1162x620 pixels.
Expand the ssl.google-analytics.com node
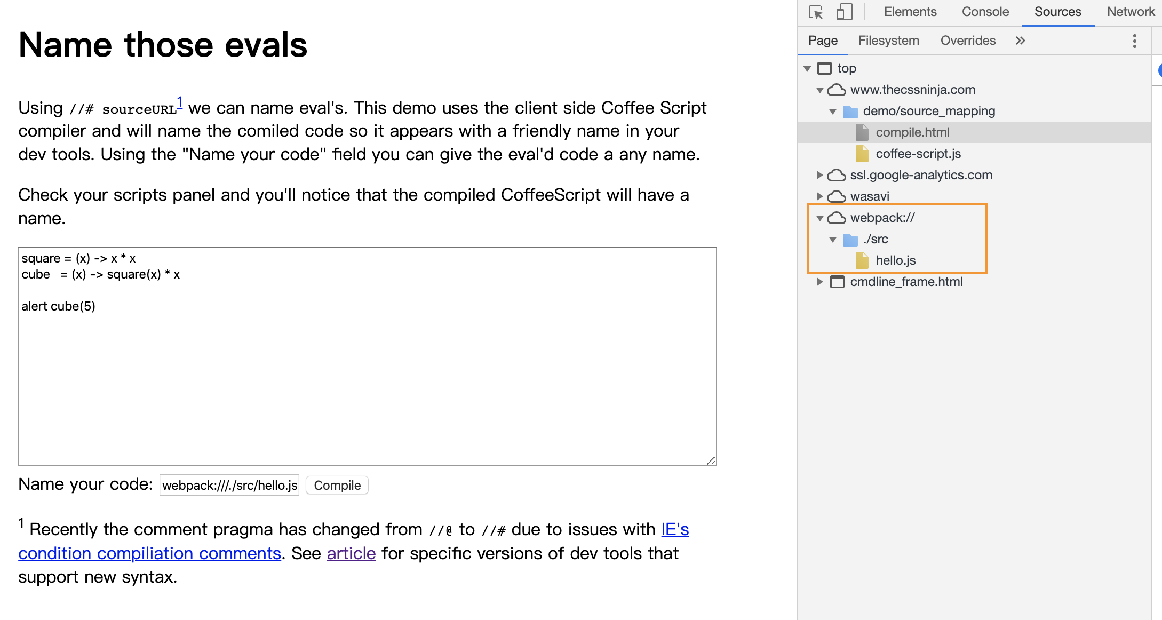coord(820,175)
